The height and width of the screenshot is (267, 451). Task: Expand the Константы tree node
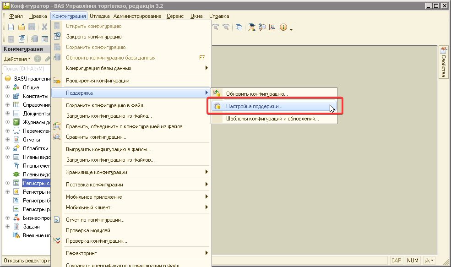tap(7, 96)
